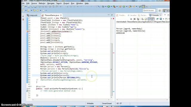The width and height of the screenshot is (191, 107).
Task: Click the Clear Console icon
Action: click(x=142, y=19)
